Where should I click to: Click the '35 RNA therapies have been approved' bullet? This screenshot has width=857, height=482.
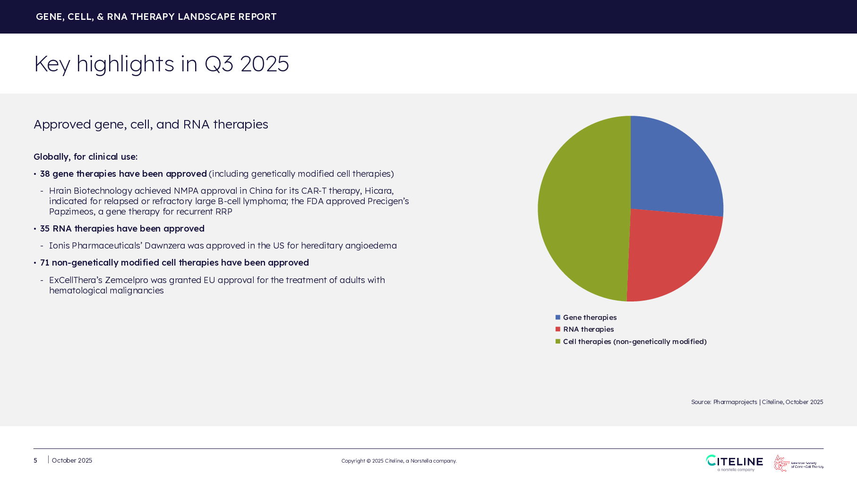[122, 229]
